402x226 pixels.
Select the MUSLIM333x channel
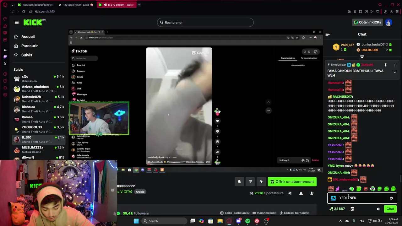(x=39, y=150)
